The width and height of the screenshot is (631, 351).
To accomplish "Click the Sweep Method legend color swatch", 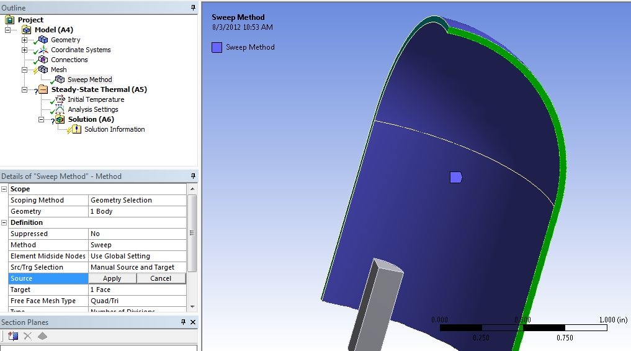I will (x=217, y=48).
